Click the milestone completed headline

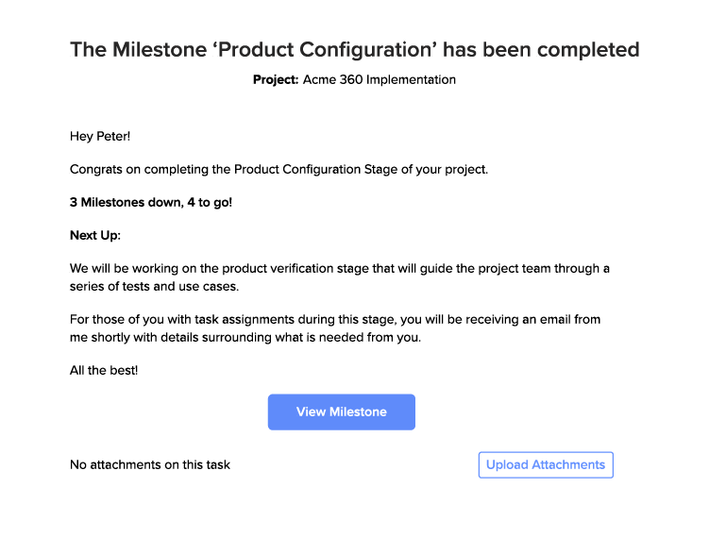click(x=354, y=50)
